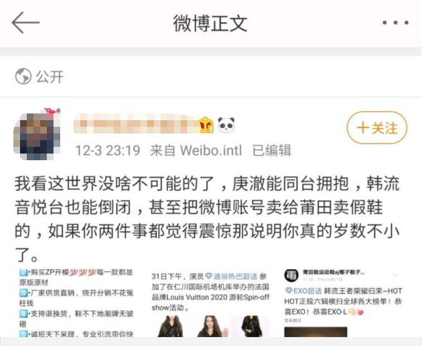Tap the main post text body
Screen dimensions: 423x346
coord(207,219)
